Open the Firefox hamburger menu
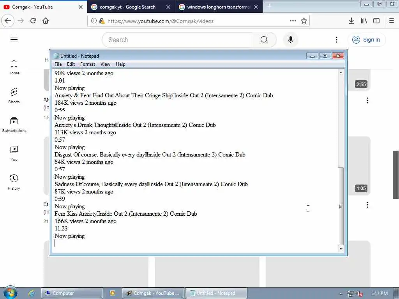This screenshot has height=299, width=399. [392, 21]
